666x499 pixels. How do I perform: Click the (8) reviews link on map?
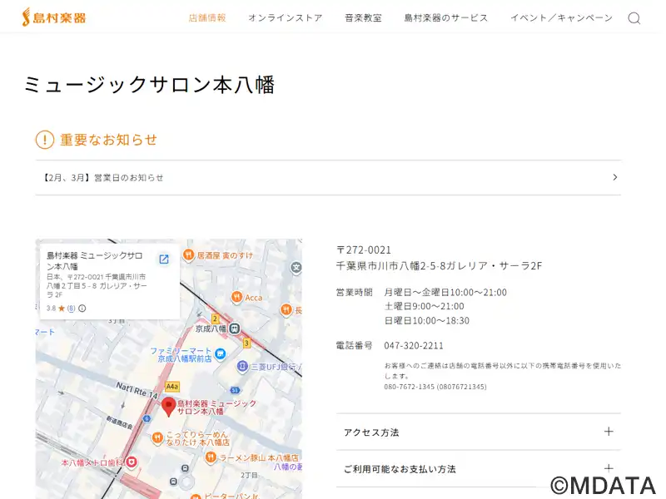71,309
